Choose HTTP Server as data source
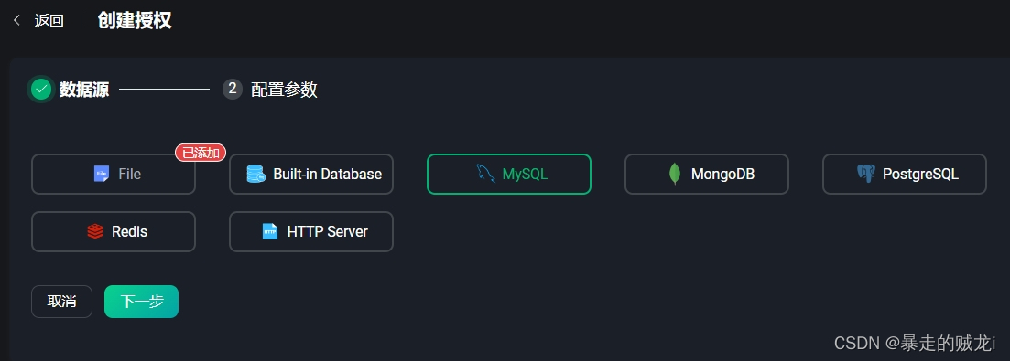Screen dimensions: 1010x361 point(311,232)
